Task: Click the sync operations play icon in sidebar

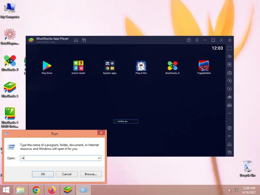Action: click(x=230, y=81)
